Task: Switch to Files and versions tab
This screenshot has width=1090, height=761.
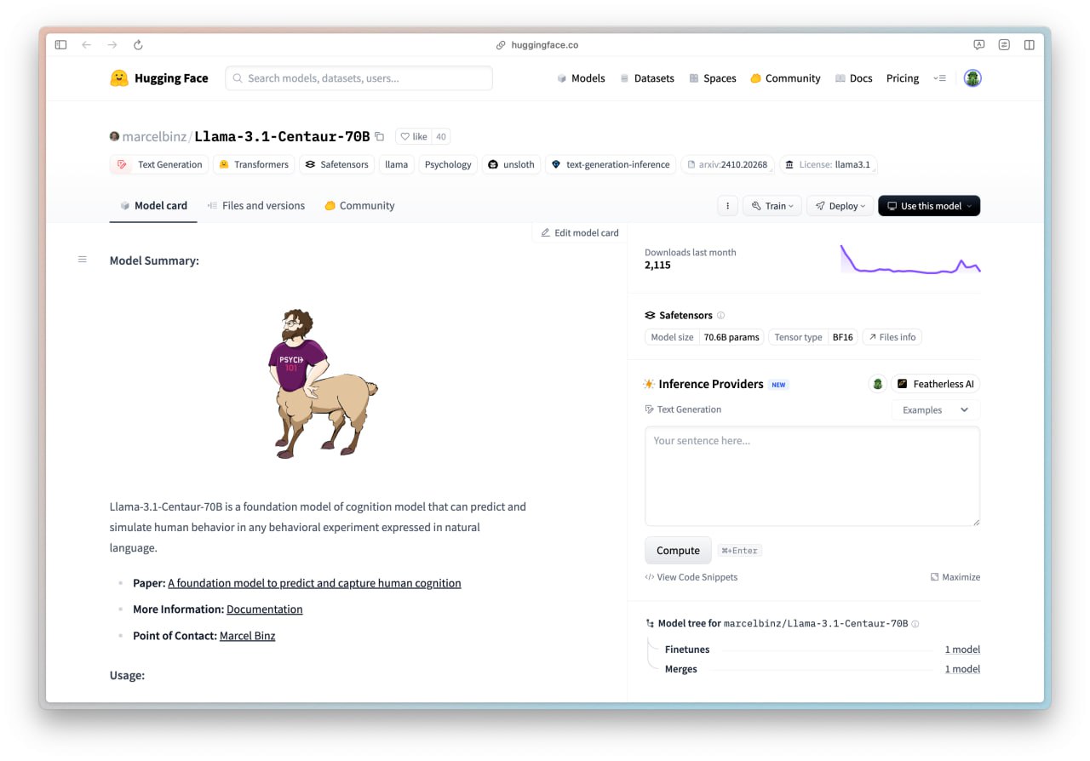Action: tap(256, 206)
